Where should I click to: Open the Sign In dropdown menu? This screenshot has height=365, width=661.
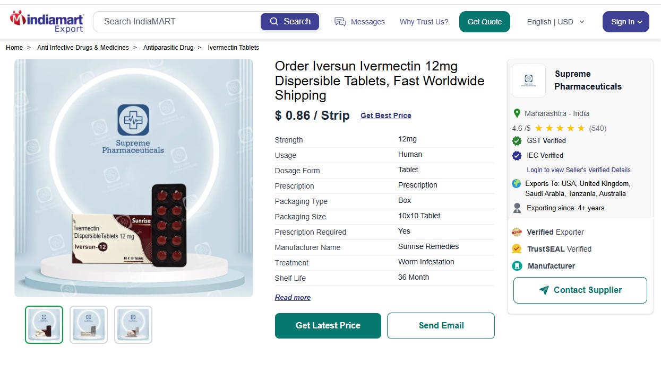click(x=626, y=22)
